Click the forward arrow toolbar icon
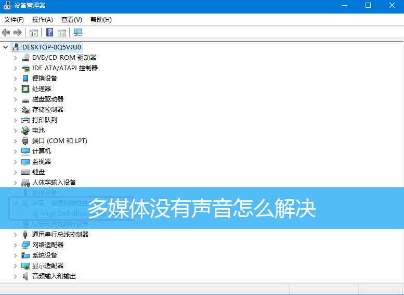This screenshot has width=404, height=295. click(17, 33)
